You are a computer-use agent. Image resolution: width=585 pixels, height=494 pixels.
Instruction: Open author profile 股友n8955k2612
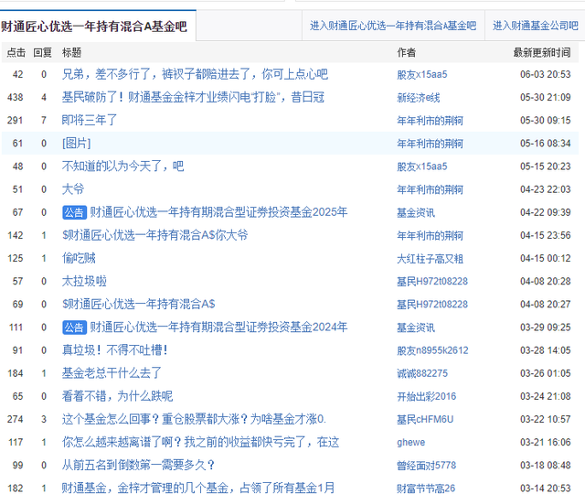pyautogui.click(x=432, y=350)
